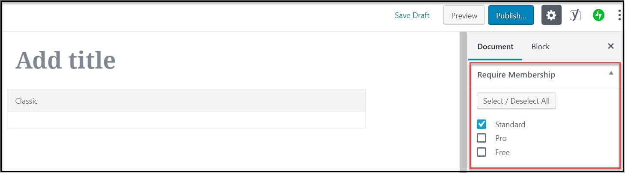Open the settings gear icon
Screen dimensions: 625x173
coord(551,15)
